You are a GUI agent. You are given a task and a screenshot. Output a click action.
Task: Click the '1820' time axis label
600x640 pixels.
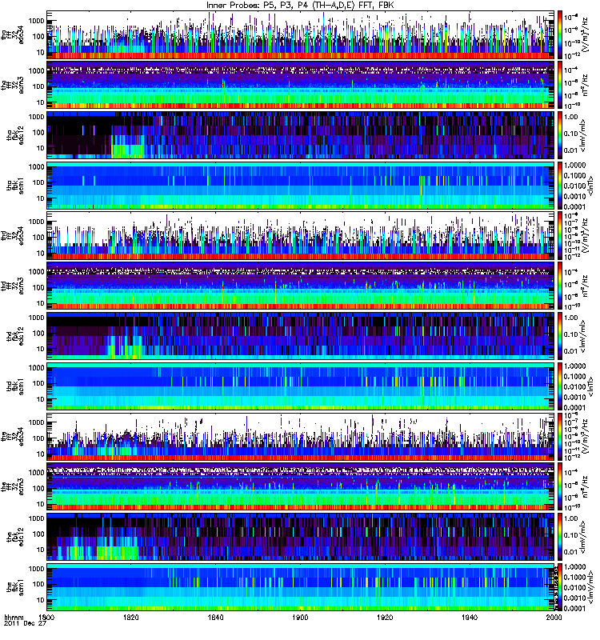pyautogui.click(x=131, y=617)
